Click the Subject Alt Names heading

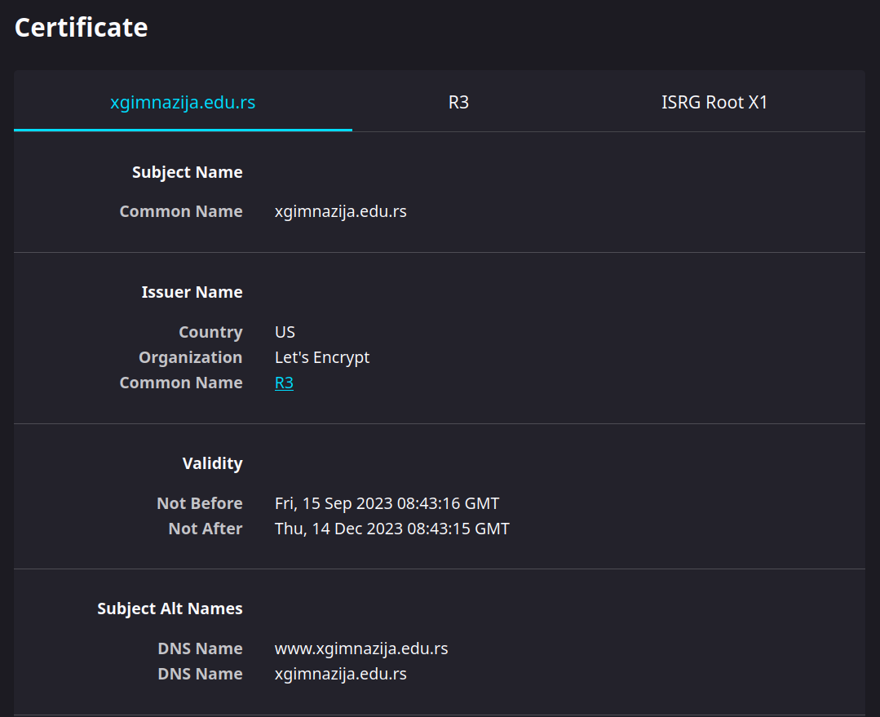[x=170, y=609]
